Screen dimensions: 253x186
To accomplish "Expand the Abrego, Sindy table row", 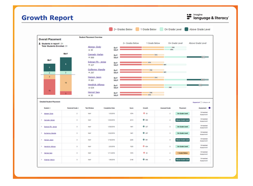I will pos(41,113).
